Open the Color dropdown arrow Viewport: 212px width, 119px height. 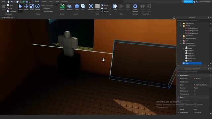[x=97, y=12]
